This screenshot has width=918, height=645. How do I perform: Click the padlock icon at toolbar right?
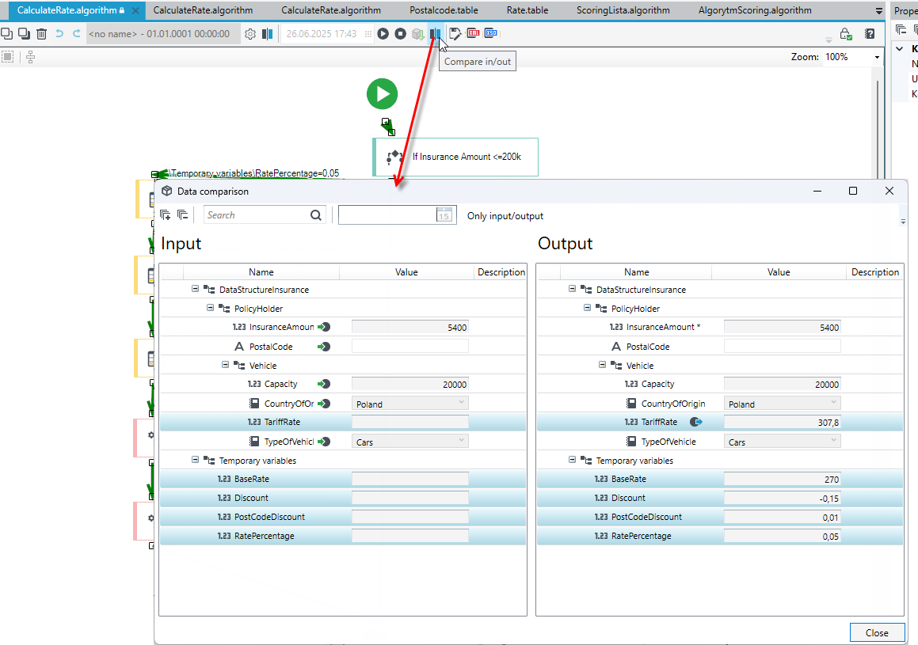point(845,34)
